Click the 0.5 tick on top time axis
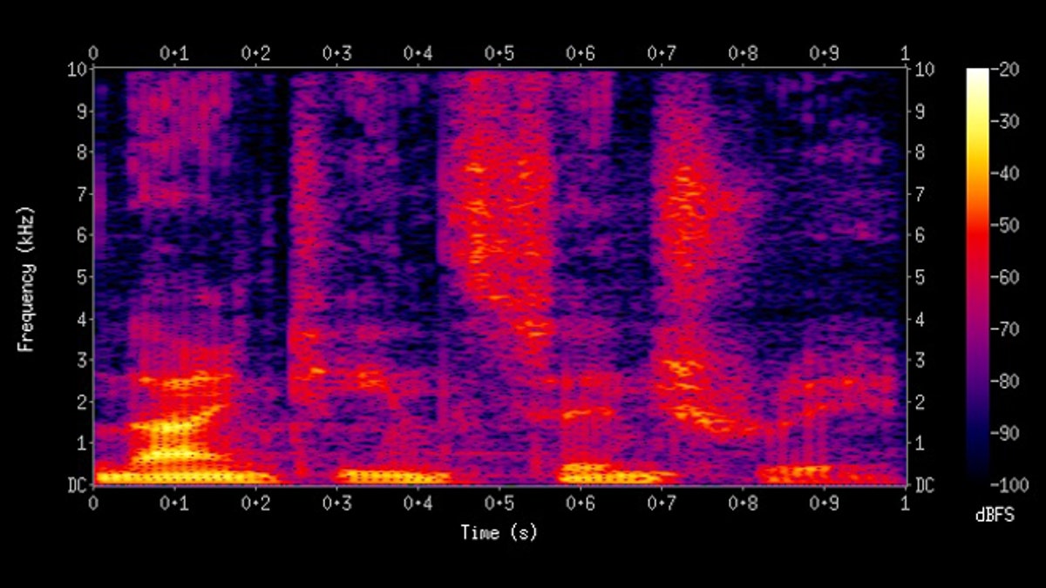Viewport: 1046px width, 588px height. [499, 53]
